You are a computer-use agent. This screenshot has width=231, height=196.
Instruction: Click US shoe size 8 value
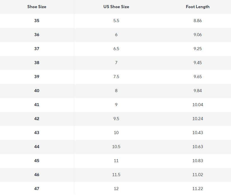[116, 91]
